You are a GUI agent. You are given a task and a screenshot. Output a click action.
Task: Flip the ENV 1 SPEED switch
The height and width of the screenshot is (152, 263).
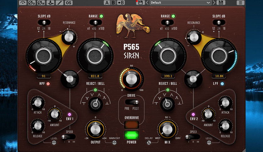[x=69, y=137]
